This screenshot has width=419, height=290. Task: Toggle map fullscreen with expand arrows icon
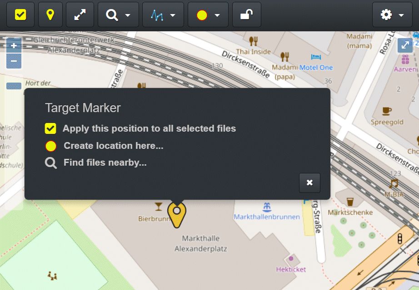405,45
